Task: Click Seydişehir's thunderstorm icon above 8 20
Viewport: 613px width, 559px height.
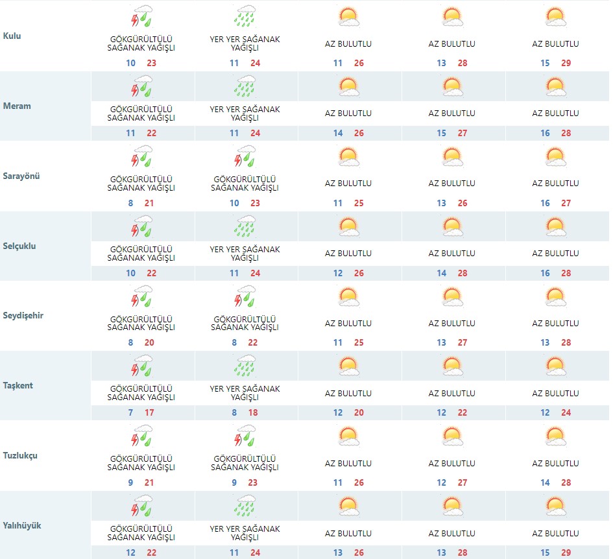Action: pos(141,296)
